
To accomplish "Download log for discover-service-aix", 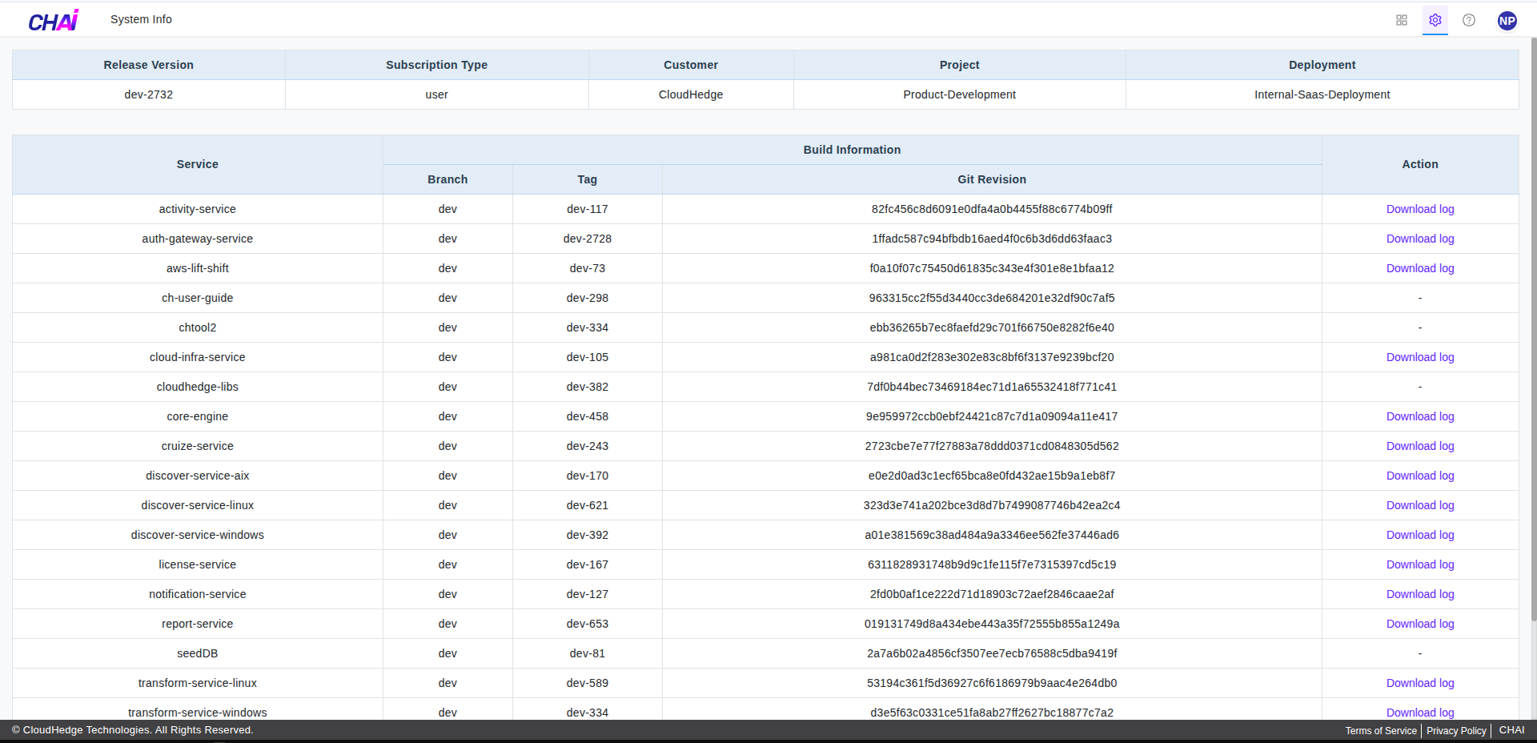I will tap(1420, 476).
